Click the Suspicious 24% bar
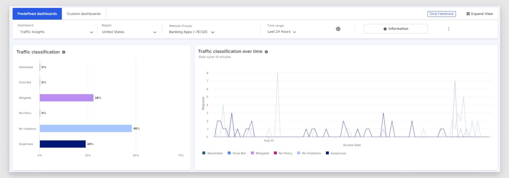509x178 pixels. click(x=63, y=144)
